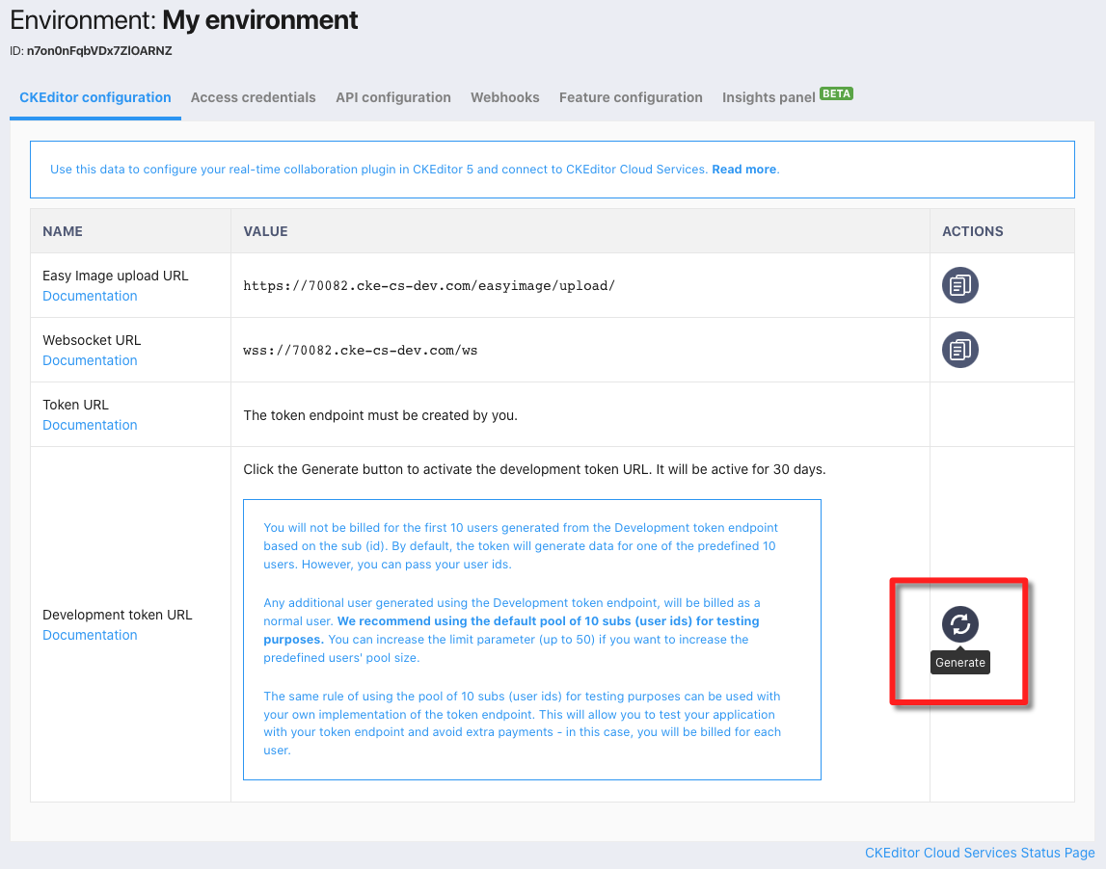Click the blue billing information notice box
Screen dimensions: 1106x869
coord(532,639)
